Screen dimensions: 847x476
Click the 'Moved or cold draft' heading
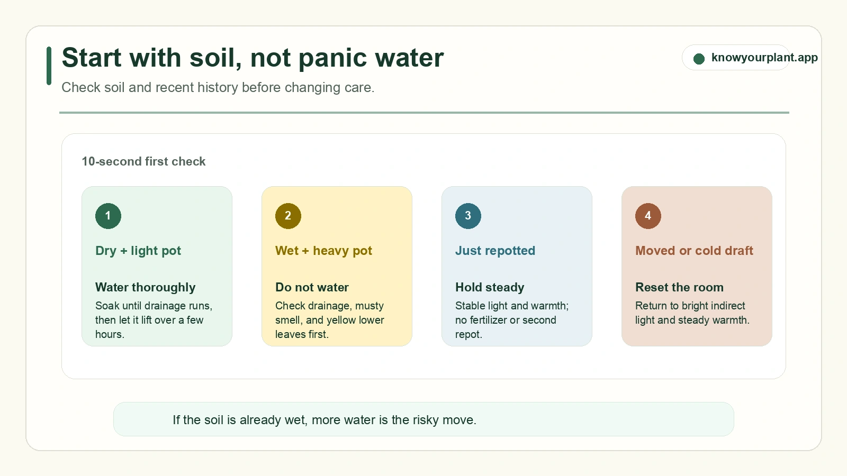click(x=694, y=251)
